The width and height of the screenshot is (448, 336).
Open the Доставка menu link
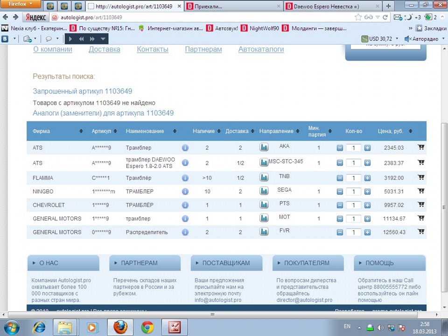104,49
